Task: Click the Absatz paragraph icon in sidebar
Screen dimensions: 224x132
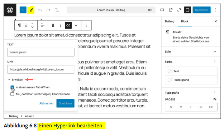Action: pyautogui.click(x=167, y=32)
